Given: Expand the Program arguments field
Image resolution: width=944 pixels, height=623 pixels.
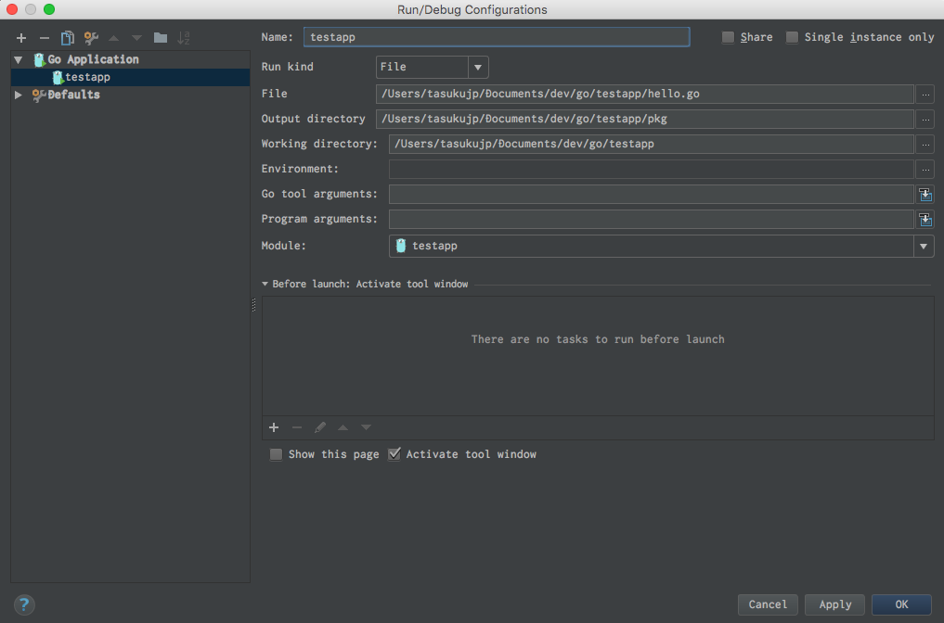Looking at the screenshot, I should 925,220.
